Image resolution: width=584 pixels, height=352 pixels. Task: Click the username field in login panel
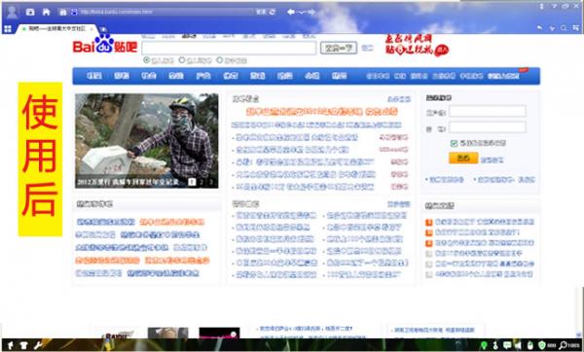click(x=488, y=111)
